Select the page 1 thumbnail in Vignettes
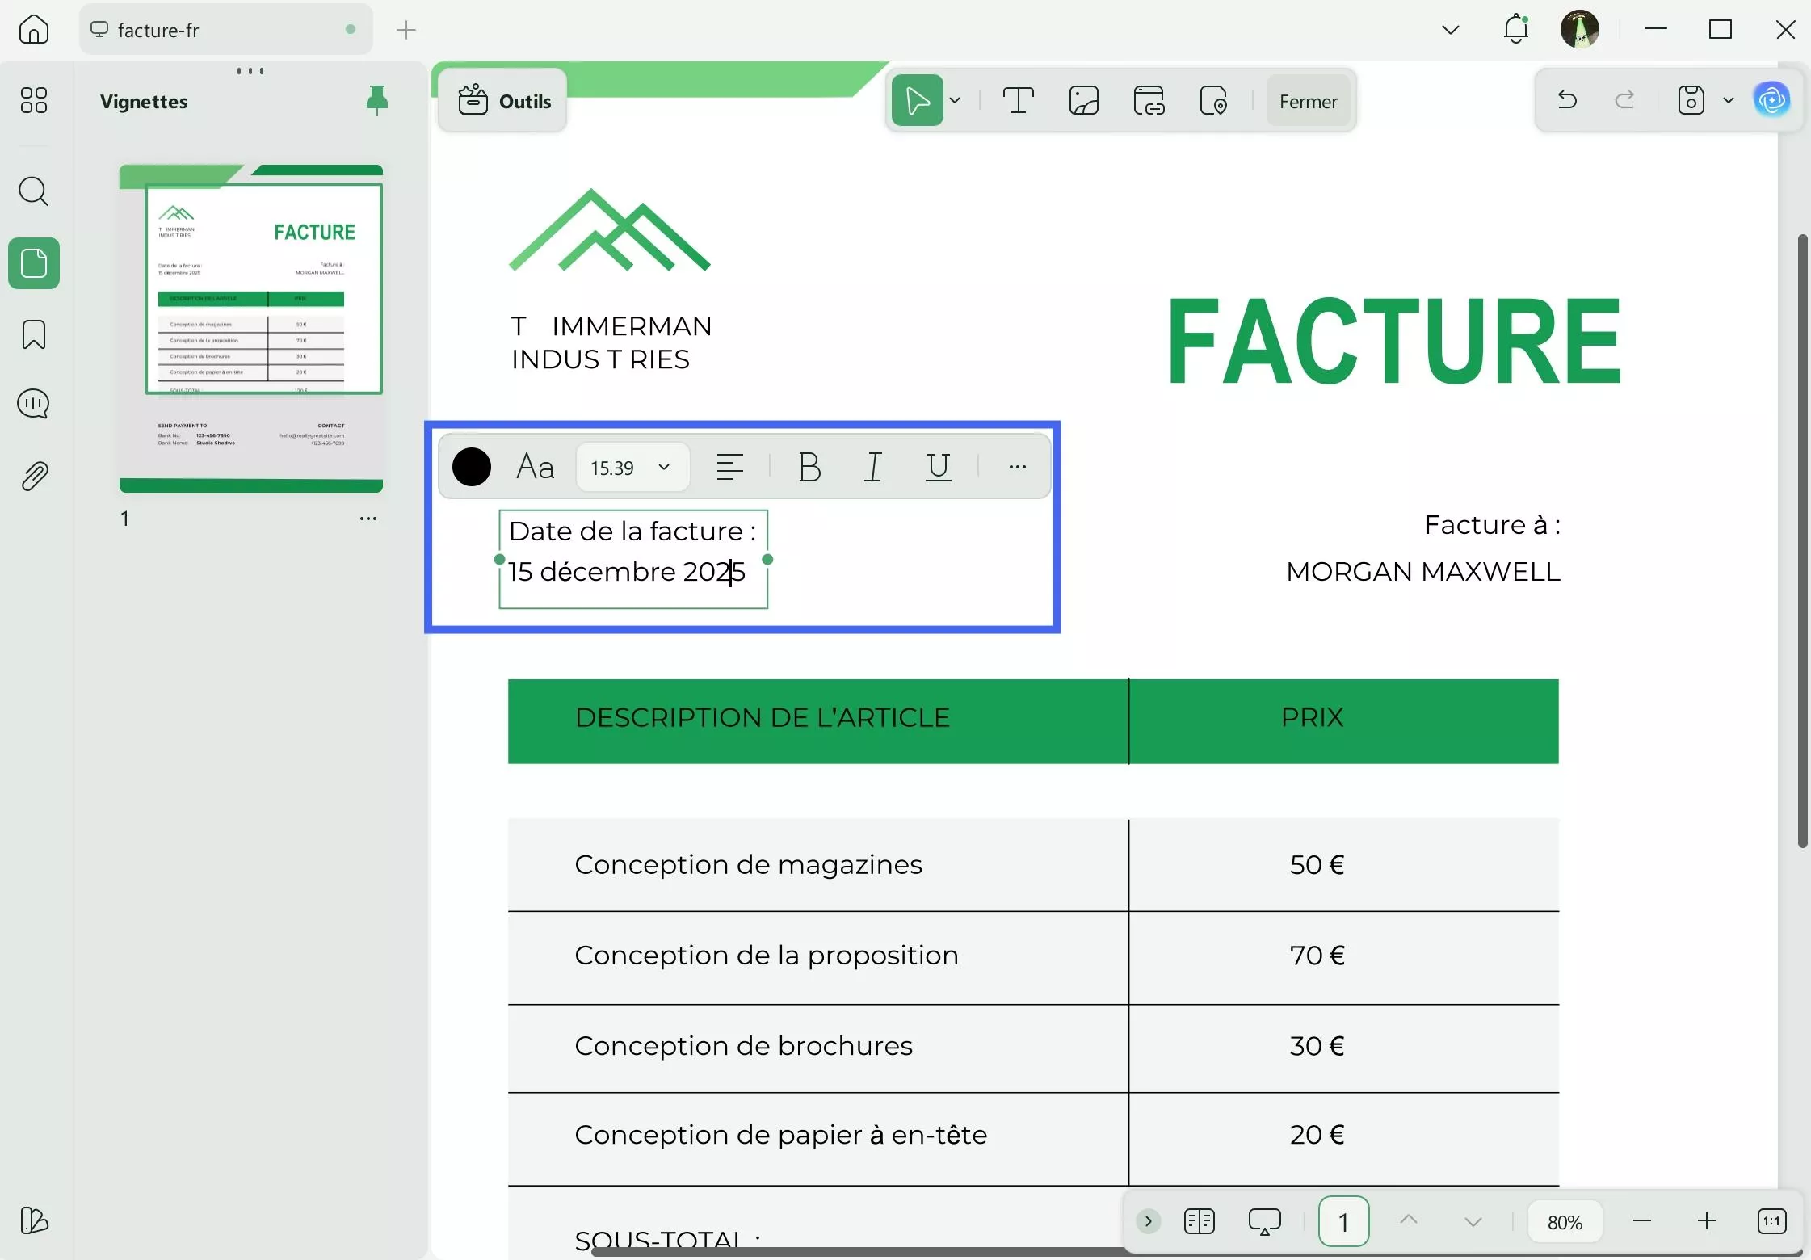The height and width of the screenshot is (1260, 1811). (251, 327)
